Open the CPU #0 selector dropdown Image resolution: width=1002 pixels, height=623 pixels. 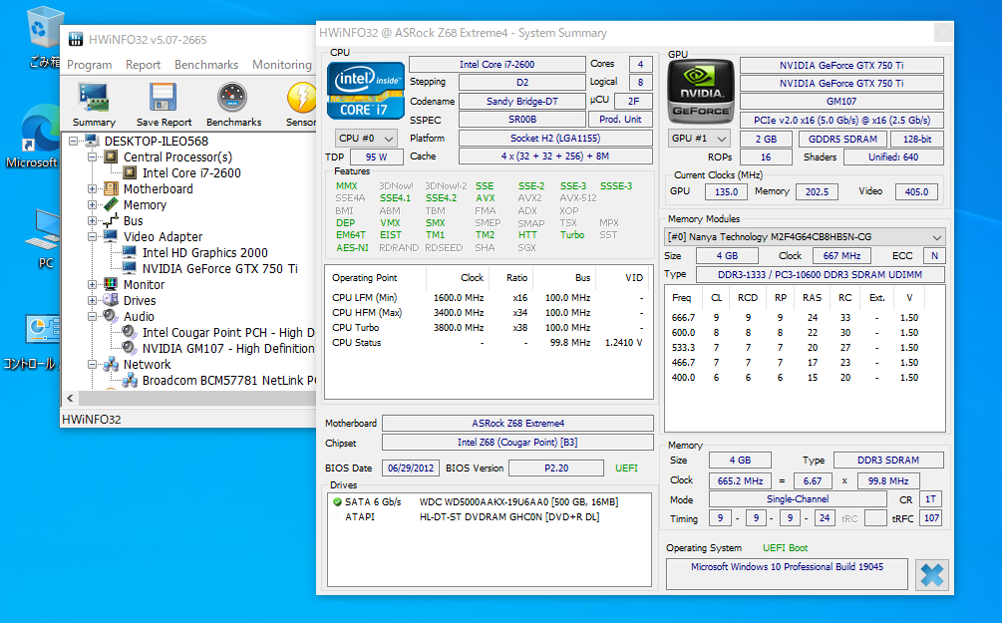(x=366, y=139)
